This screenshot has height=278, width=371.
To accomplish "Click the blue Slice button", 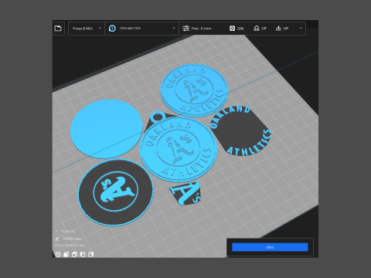I will click(270, 247).
